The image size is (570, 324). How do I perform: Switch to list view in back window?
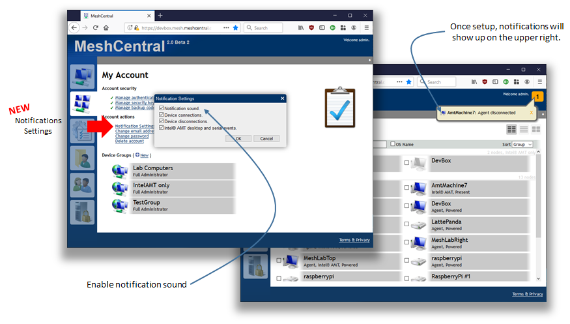click(524, 130)
